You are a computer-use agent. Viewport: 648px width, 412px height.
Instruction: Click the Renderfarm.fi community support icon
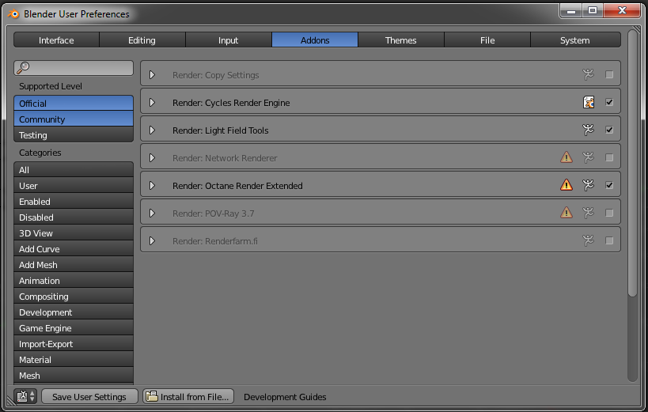(588, 240)
